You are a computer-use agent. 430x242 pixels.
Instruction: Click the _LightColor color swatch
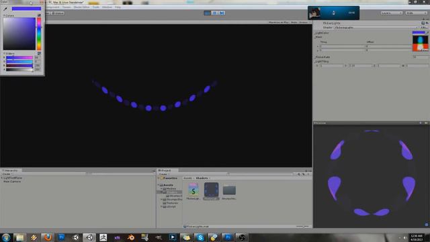(x=419, y=33)
